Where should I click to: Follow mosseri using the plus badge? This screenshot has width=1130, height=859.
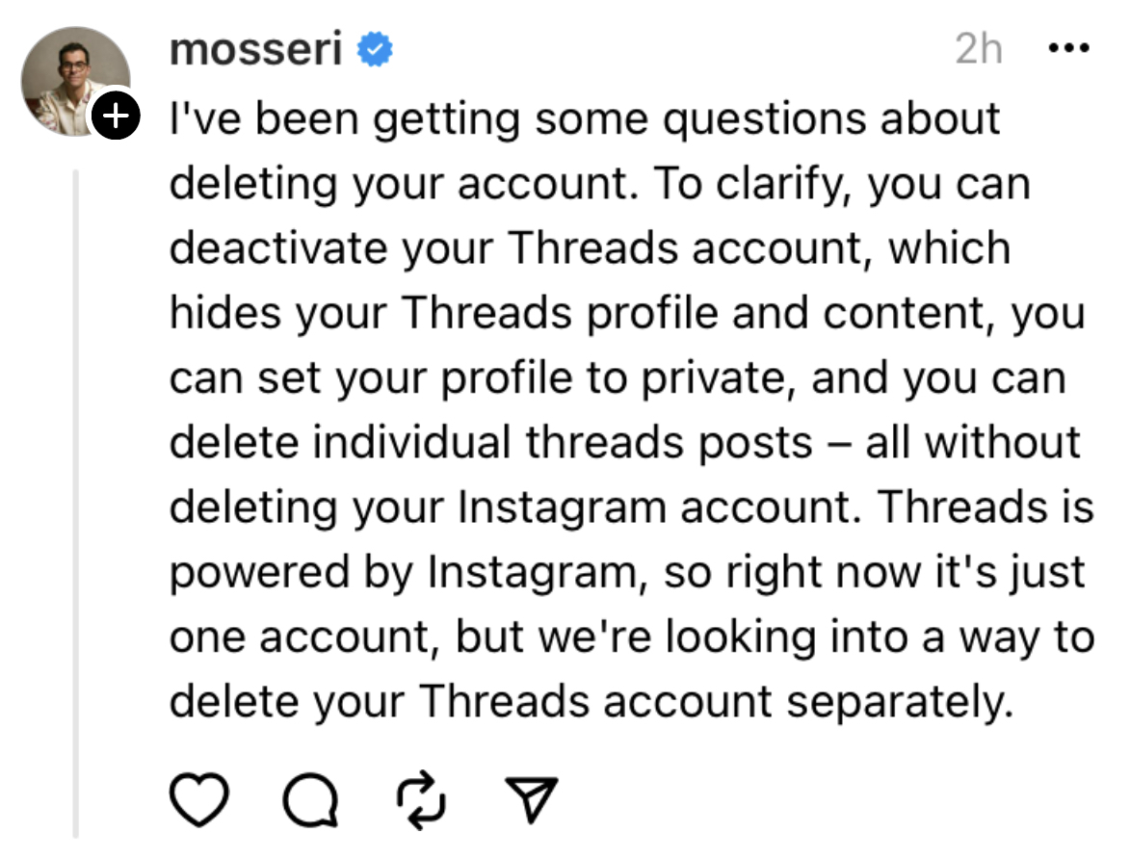click(115, 117)
